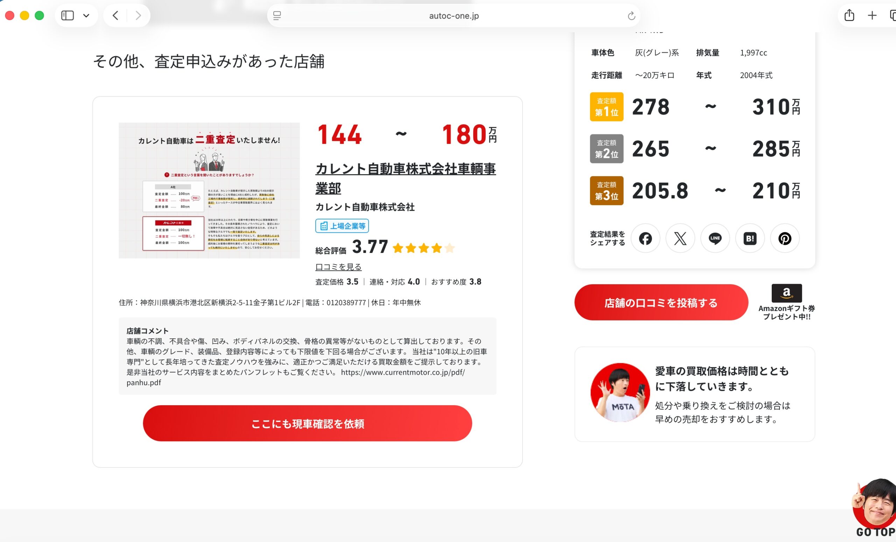
Task: Expand the sidebar tab group dropdown arrow
Action: coord(86,16)
